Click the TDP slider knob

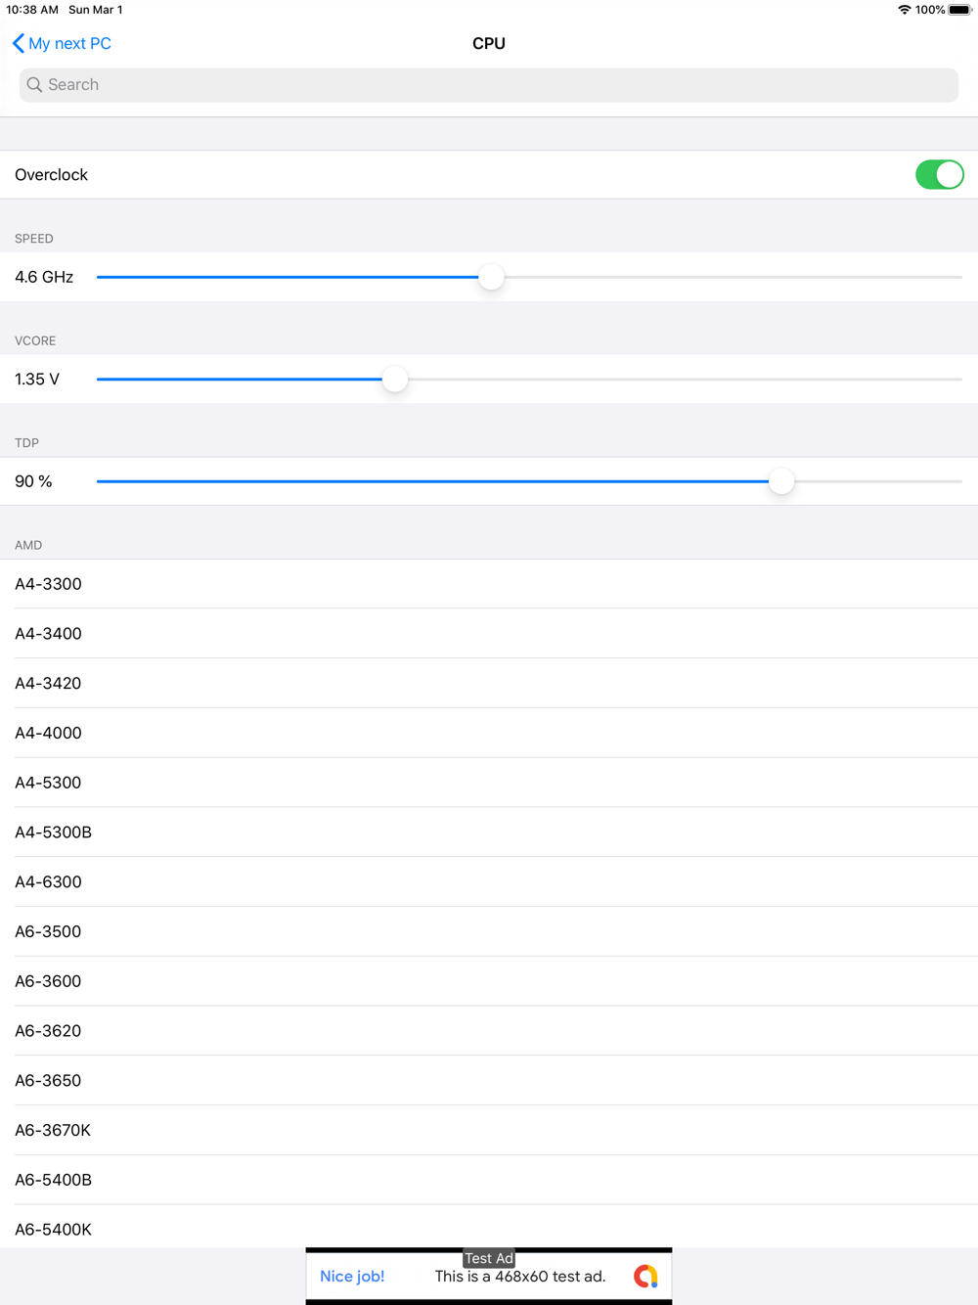click(781, 481)
